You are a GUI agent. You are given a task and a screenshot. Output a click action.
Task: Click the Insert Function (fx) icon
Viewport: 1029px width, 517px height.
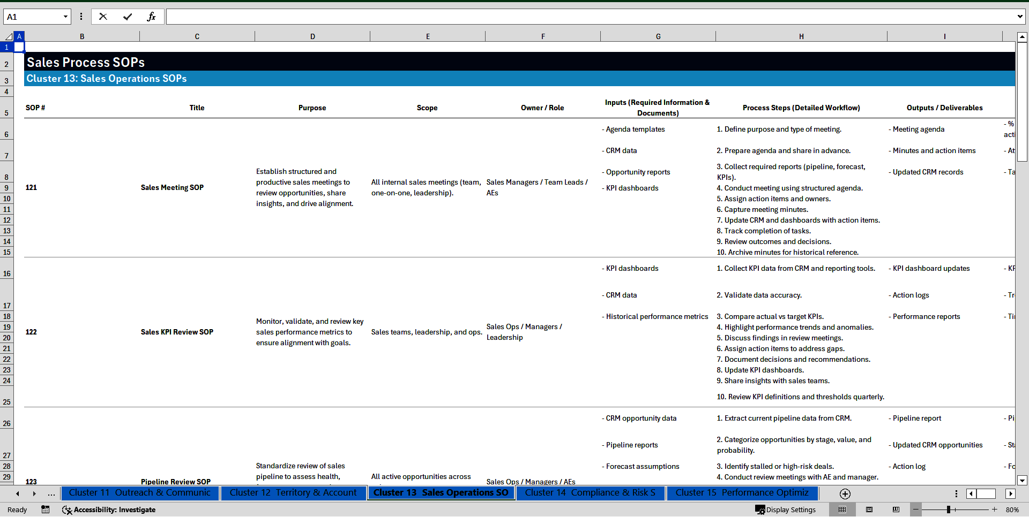(152, 17)
